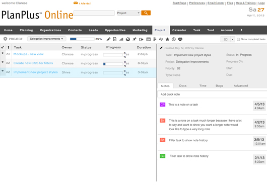The width and height of the screenshot is (267, 186).
Task: Click the refresh sync arrows icon
Action: (161, 39)
